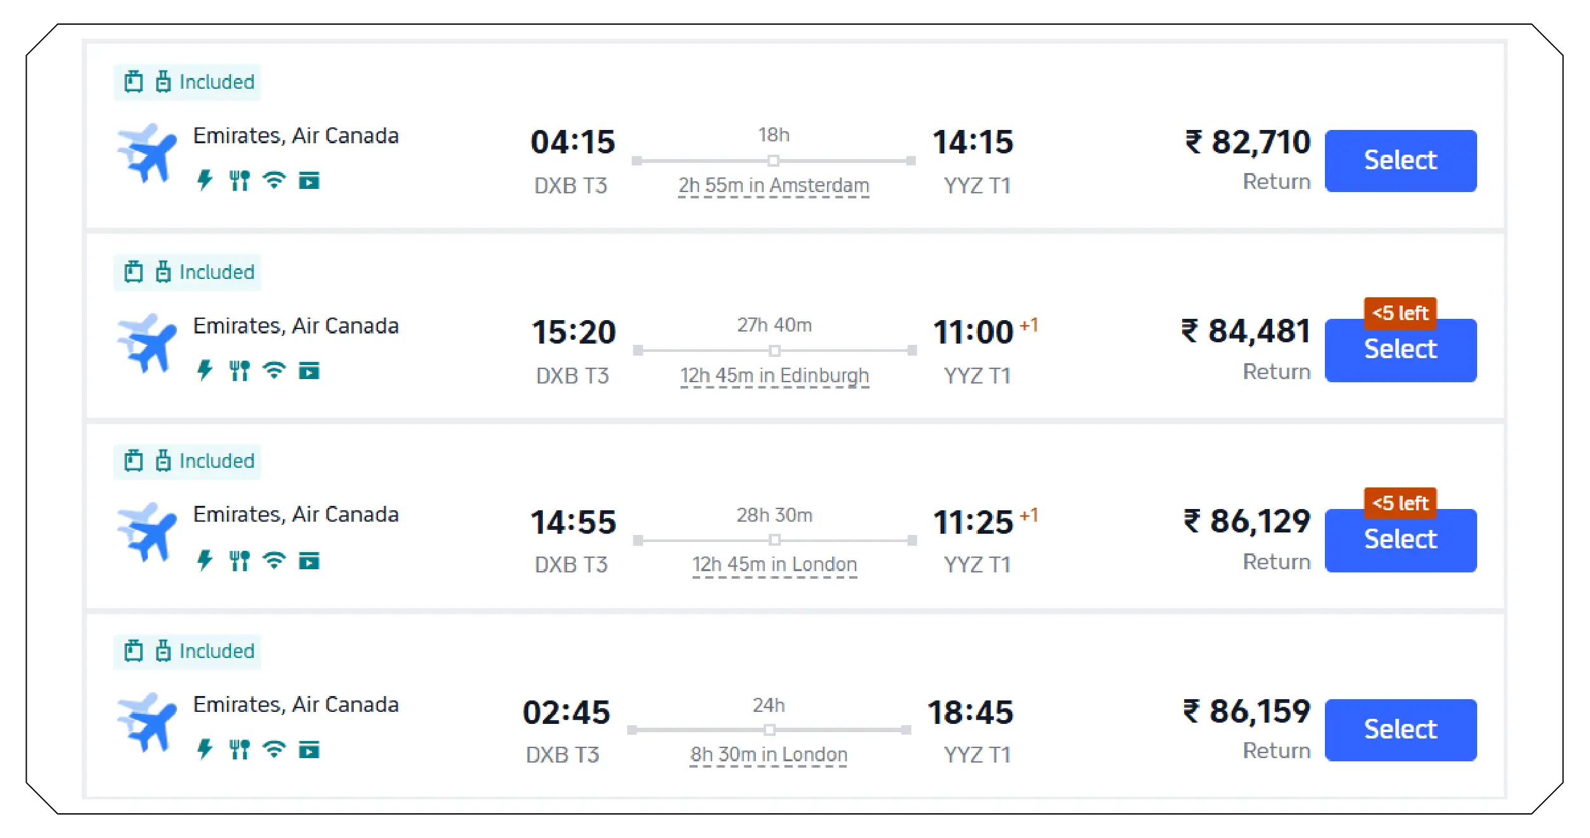This screenshot has height=838, width=1590.
Task: Click the 18h duration timeline bar
Action: click(x=774, y=161)
